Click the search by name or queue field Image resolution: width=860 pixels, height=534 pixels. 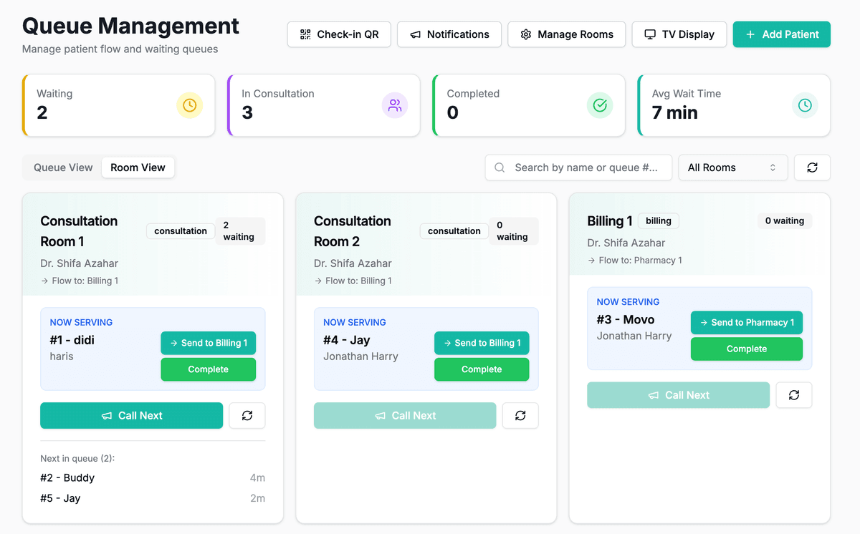pyautogui.click(x=578, y=168)
